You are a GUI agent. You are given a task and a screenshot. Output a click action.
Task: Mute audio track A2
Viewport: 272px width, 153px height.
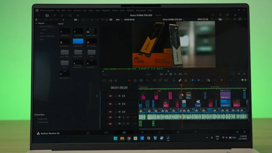click(x=128, y=124)
